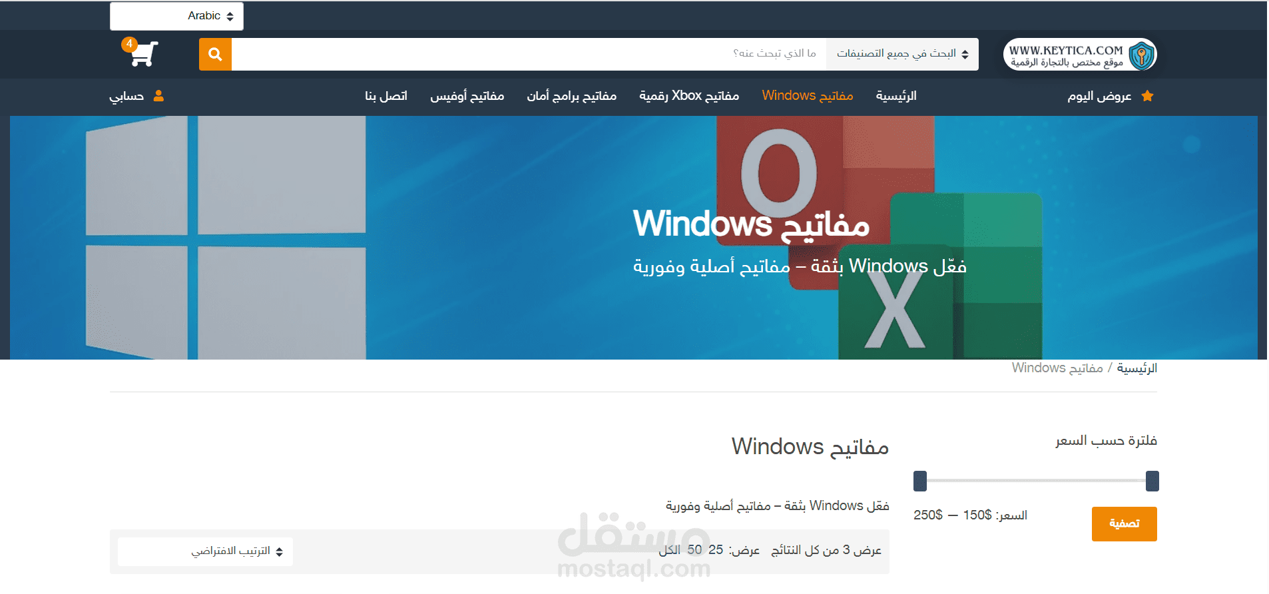Open حسابي account link
1269x594 pixels.
coord(127,96)
